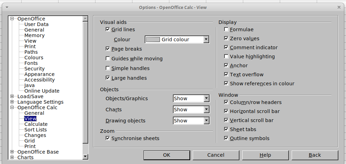Expand the Charts tree node

coord(12,157)
